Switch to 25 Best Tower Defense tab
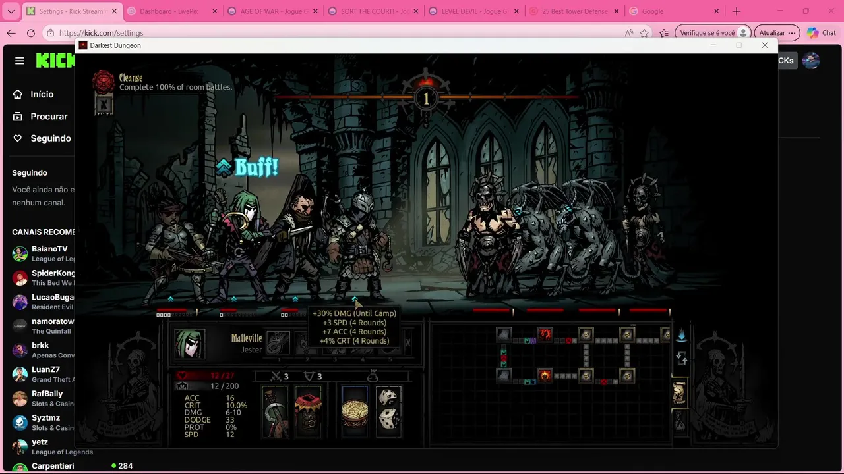The image size is (844, 474). [x=574, y=11]
